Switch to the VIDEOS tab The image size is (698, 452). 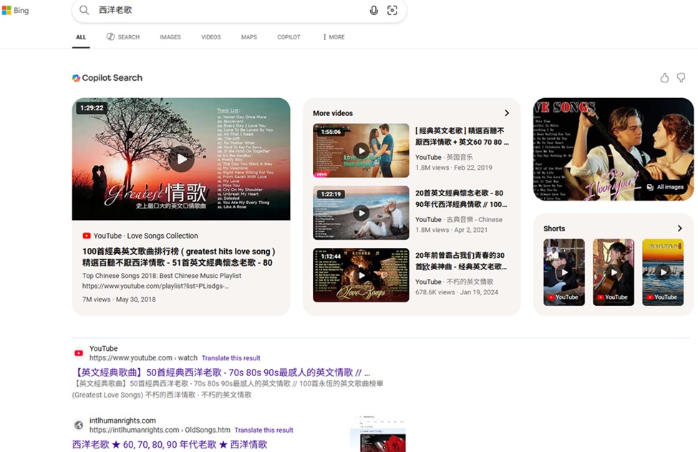tap(210, 37)
